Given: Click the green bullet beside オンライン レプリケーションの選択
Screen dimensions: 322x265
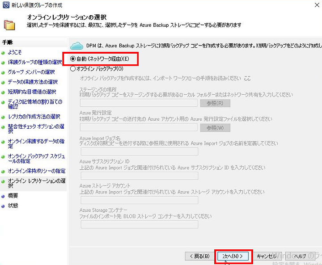Looking at the screenshot, I should (x=3, y=182).
